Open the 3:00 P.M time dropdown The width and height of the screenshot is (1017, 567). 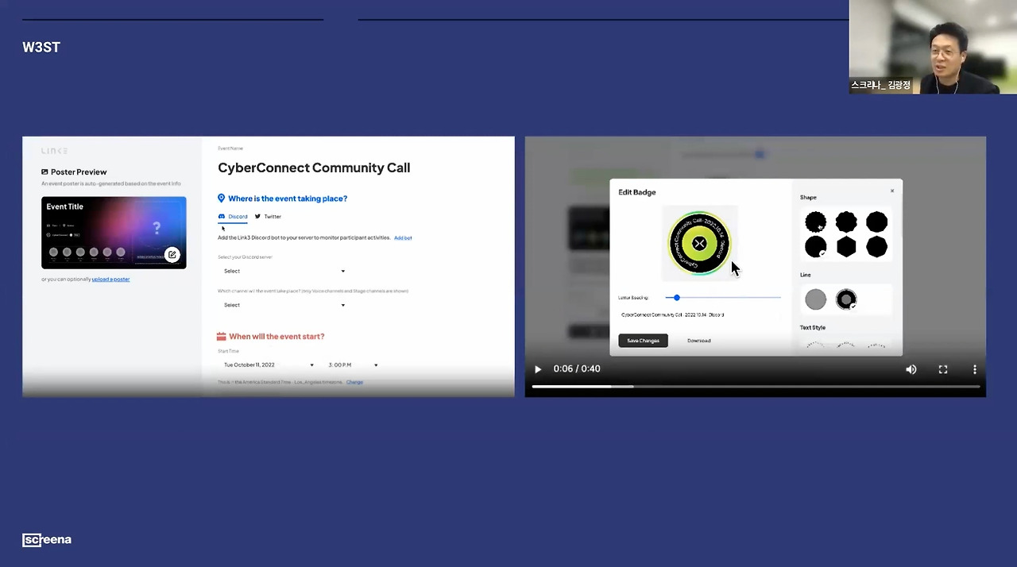pos(353,365)
